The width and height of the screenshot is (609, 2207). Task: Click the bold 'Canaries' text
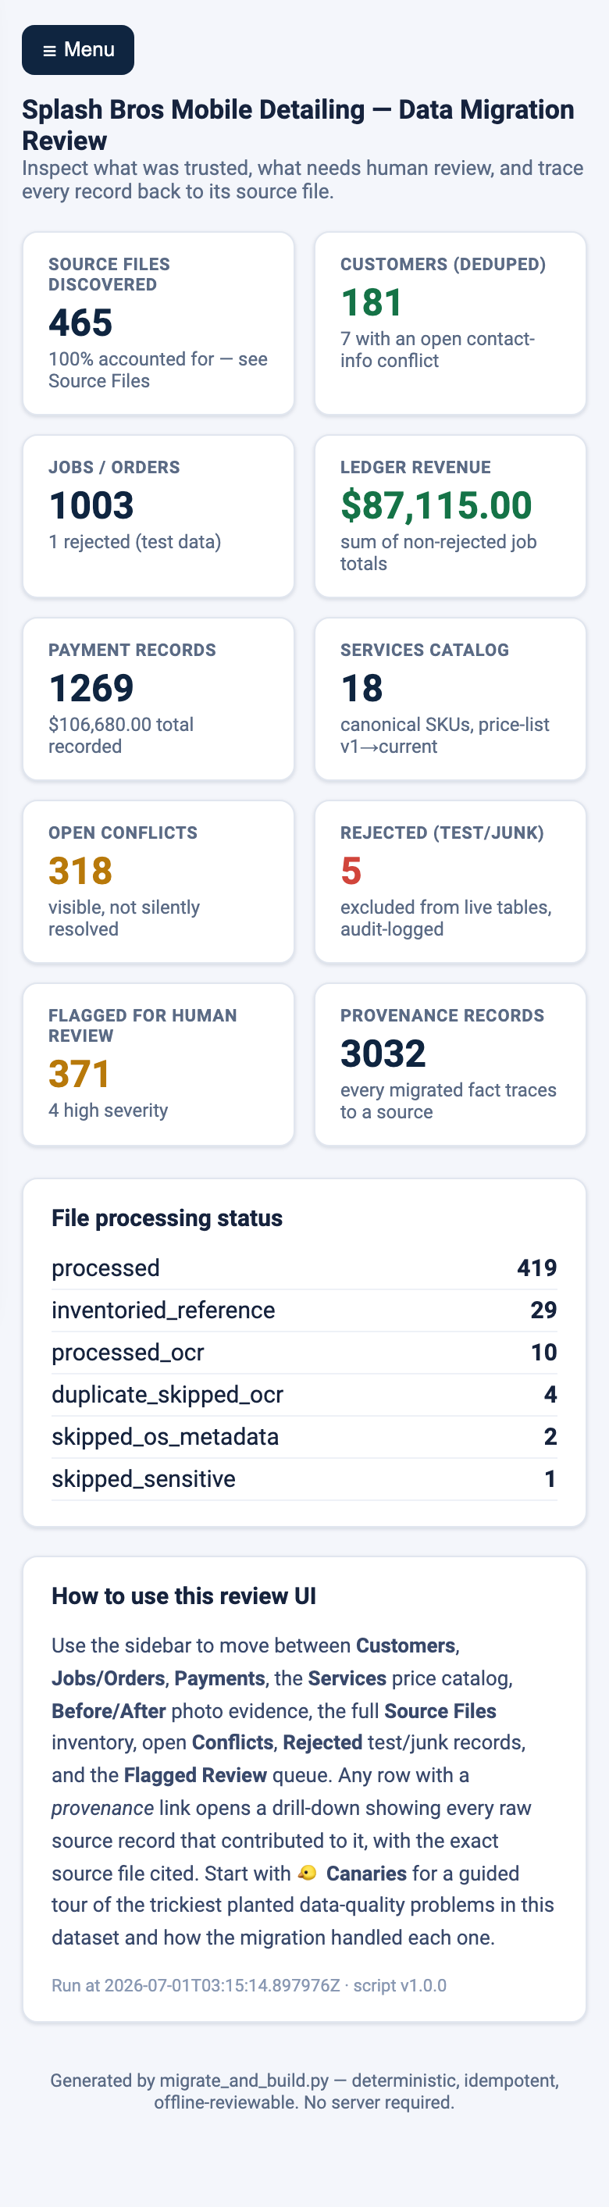click(x=365, y=1874)
